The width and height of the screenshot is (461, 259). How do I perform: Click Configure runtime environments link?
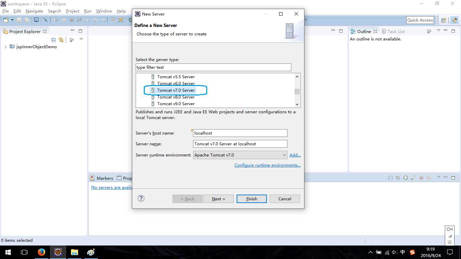coord(268,165)
